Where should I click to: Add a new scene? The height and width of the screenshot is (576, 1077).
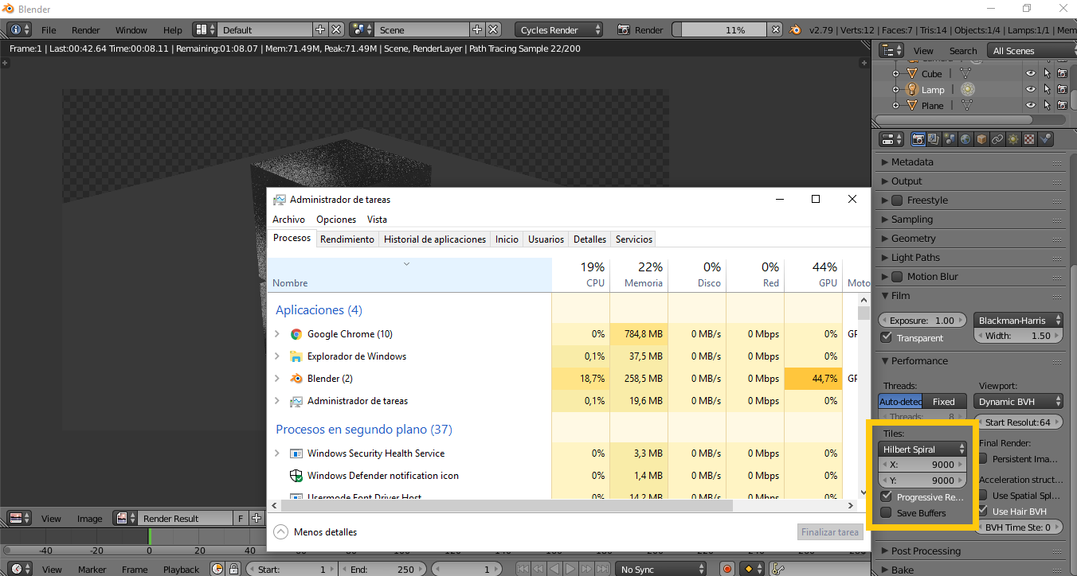point(477,29)
